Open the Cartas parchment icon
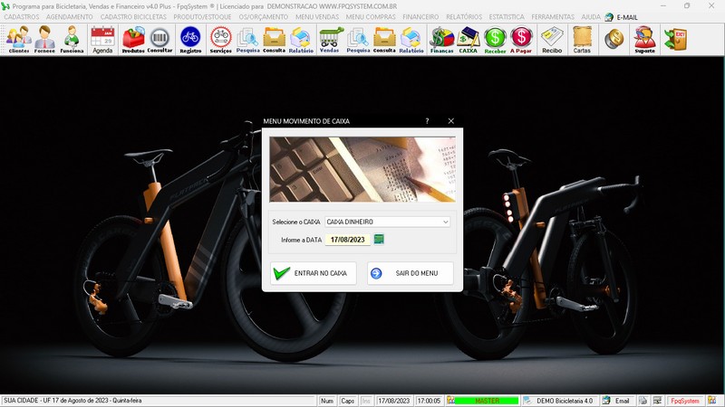Viewport: 725px width, 407px height. point(582,40)
